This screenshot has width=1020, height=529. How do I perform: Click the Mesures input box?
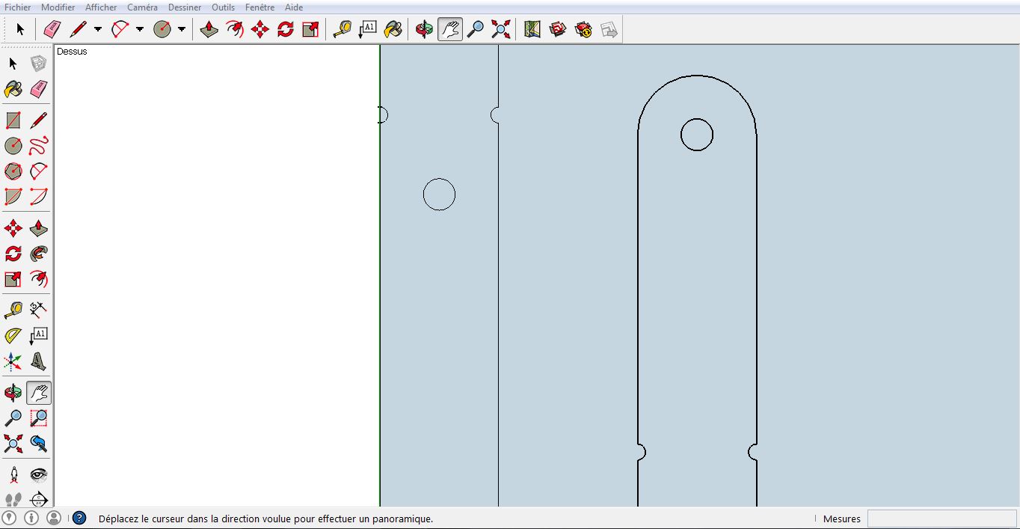(941, 519)
